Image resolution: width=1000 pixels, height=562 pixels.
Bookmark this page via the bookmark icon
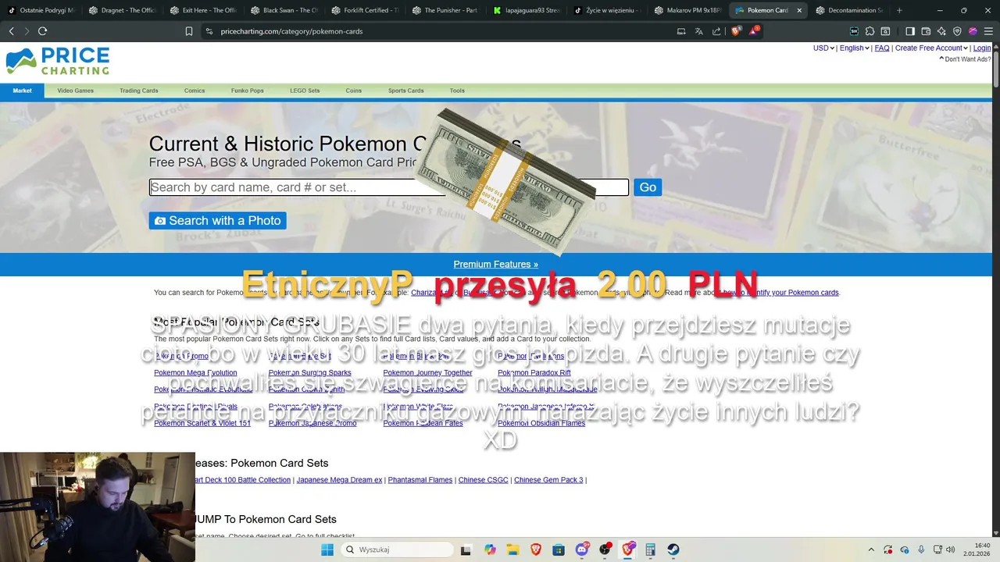[189, 31]
